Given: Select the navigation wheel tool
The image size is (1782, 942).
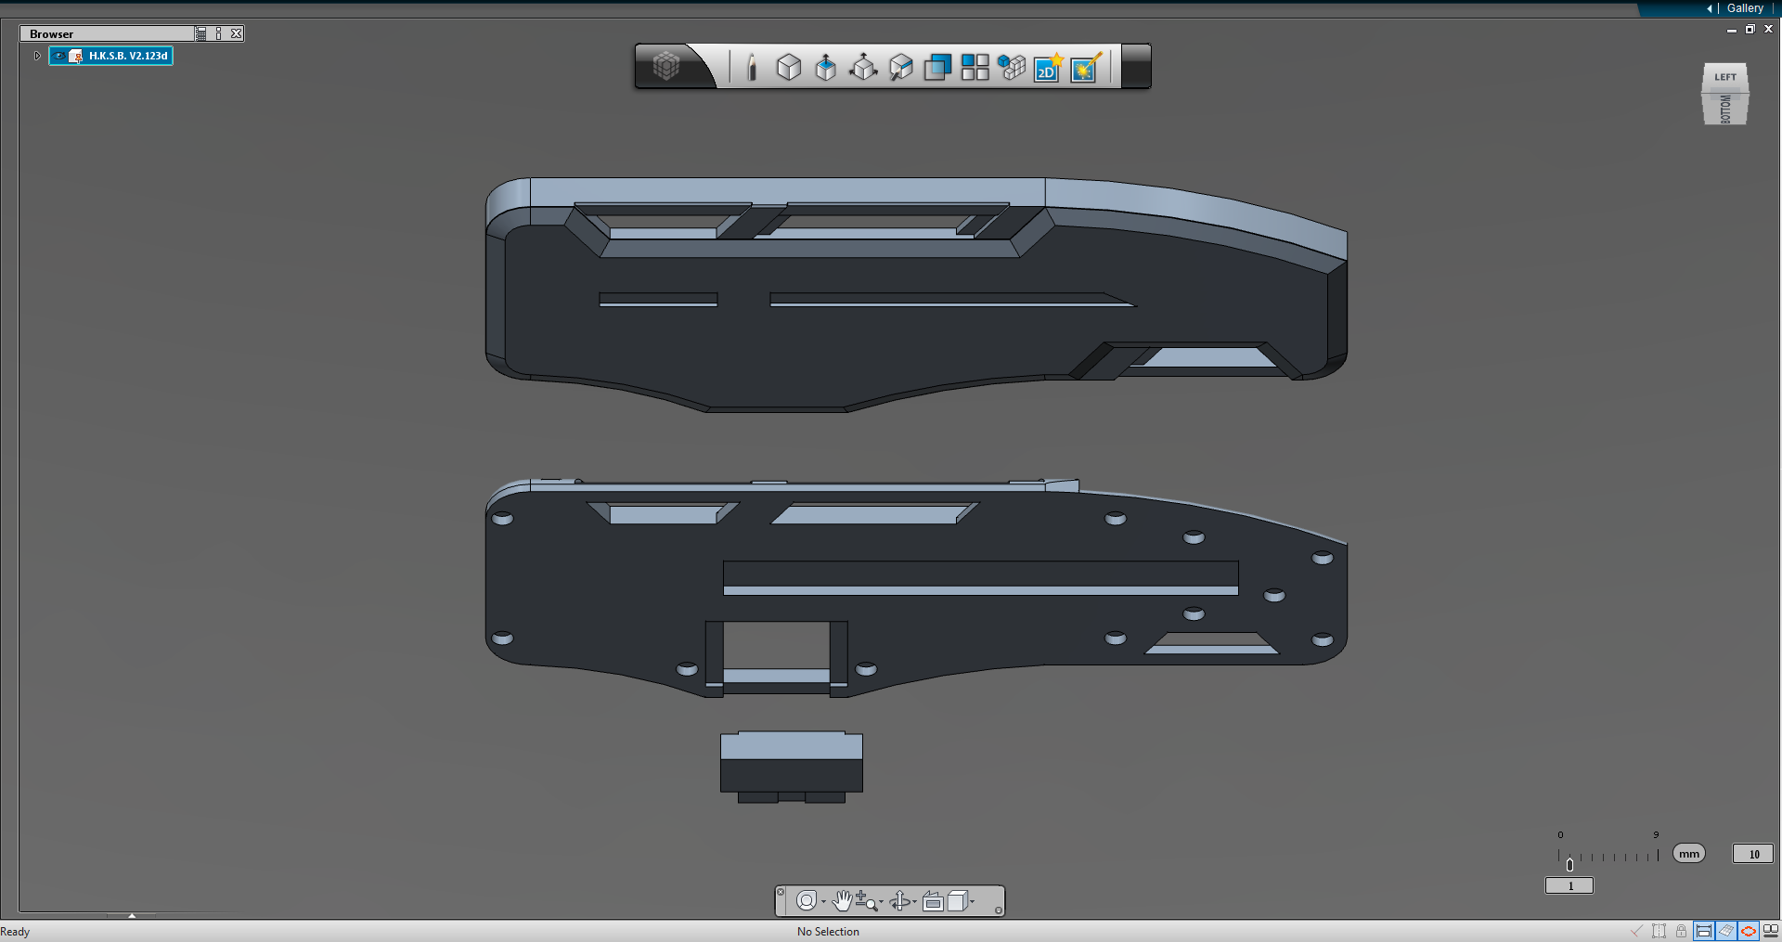Looking at the screenshot, I should (x=807, y=900).
